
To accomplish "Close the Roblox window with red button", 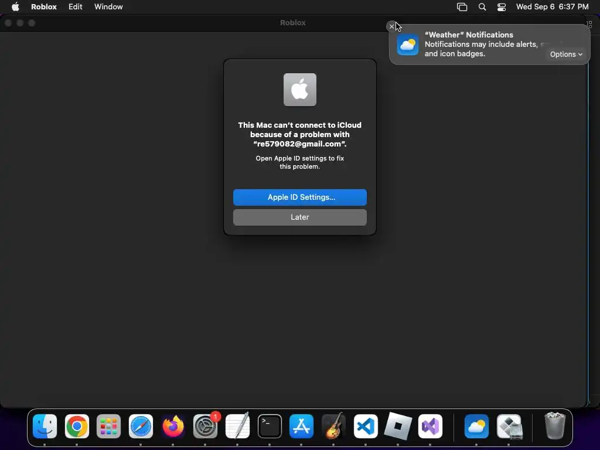I will pos(8,23).
